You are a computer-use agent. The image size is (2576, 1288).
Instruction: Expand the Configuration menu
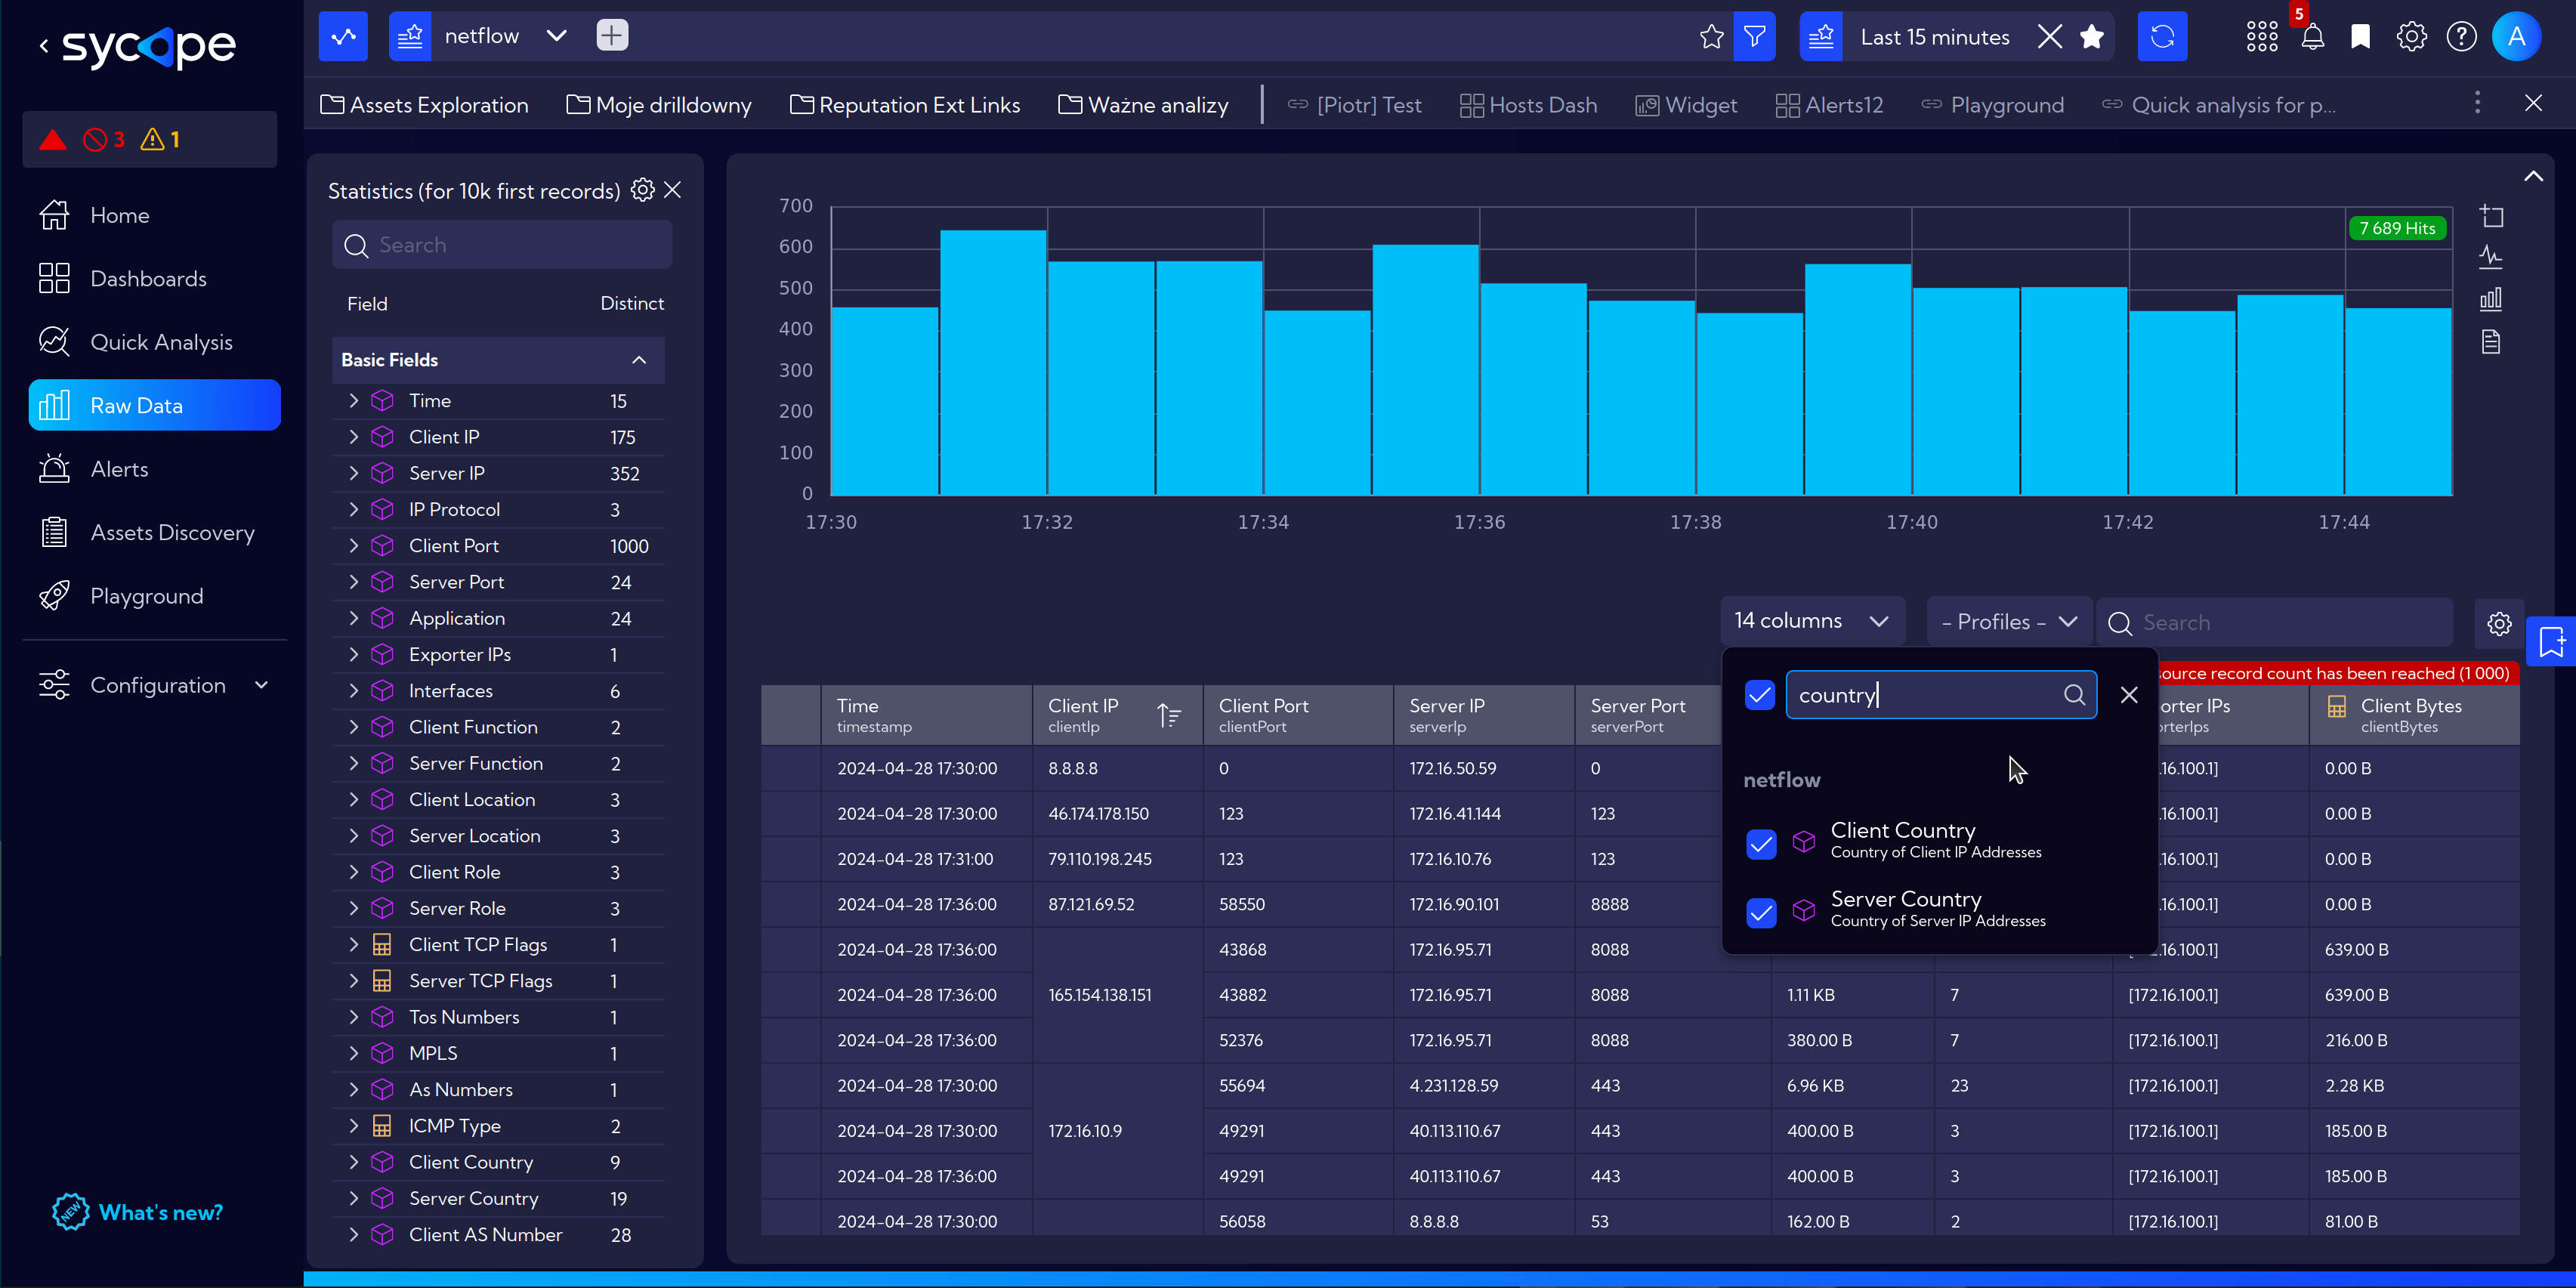(155, 685)
